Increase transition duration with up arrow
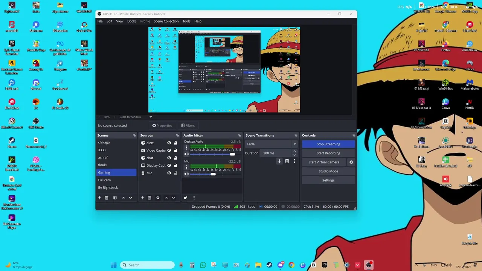Image resolution: width=482 pixels, height=271 pixels. [294, 151]
